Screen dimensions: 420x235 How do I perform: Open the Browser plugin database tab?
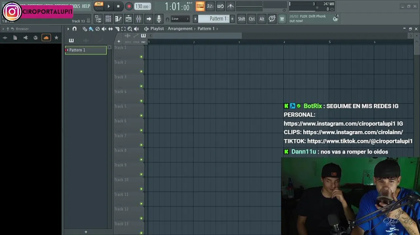(x=26, y=38)
